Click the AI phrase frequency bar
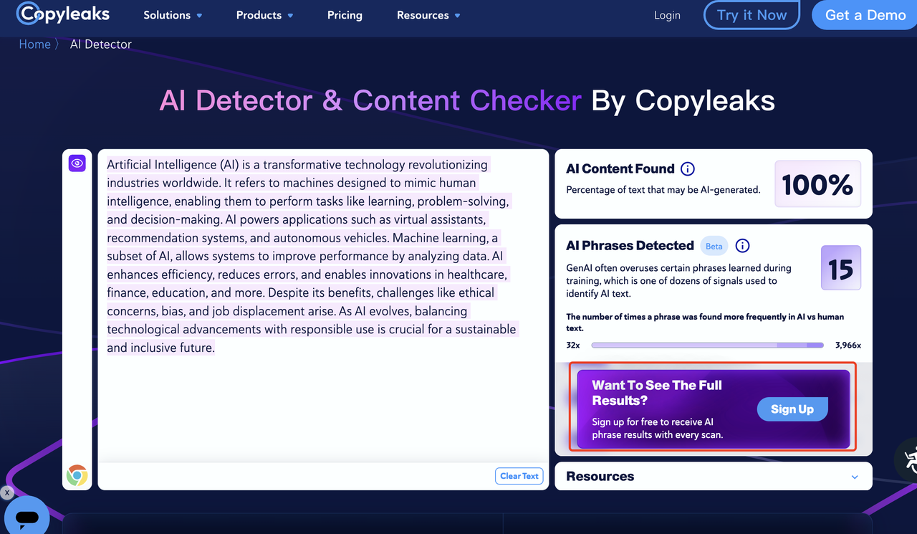 coord(707,345)
